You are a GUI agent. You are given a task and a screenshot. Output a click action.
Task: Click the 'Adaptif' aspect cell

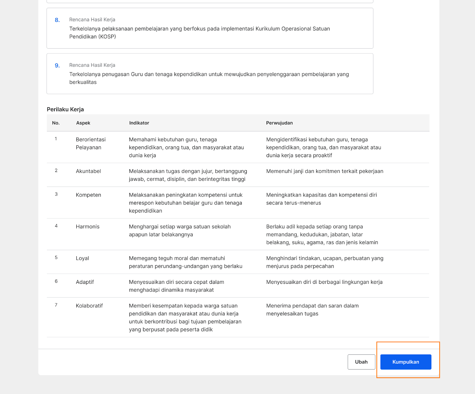coord(85,282)
